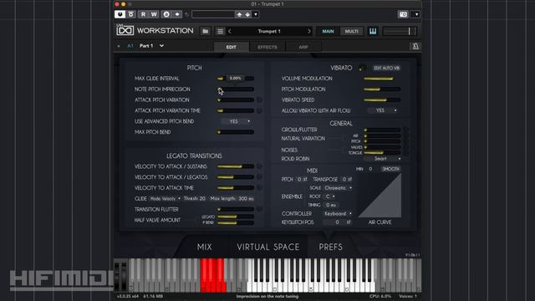The width and height of the screenshot is (535, 301).
Task: Switch to MAIN view
Action: pyautogui.click(x=328, y=31)
